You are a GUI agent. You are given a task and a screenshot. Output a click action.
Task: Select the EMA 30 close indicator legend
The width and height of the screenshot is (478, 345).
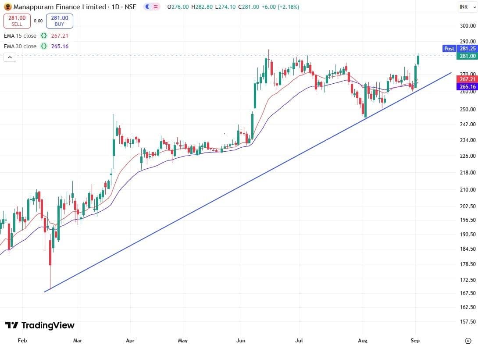tap(20, 46)
